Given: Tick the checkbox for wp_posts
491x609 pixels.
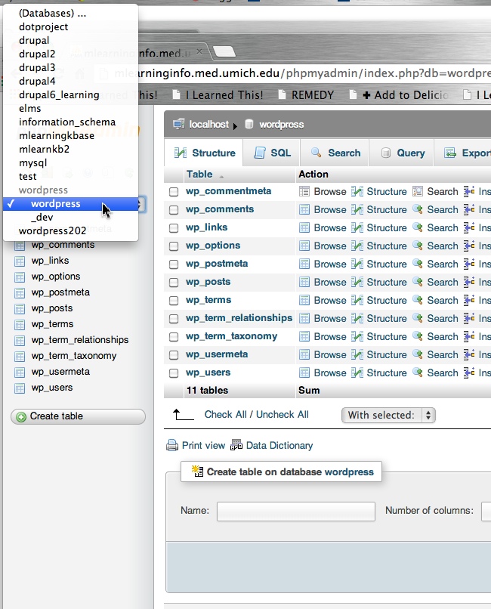Looking at the screenshot, I should (x=174, y=283).
